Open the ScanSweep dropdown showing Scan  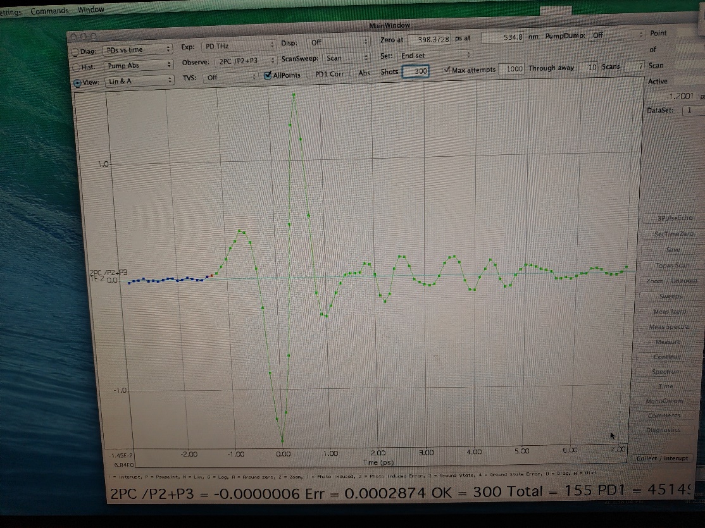(x=346, y=58)
